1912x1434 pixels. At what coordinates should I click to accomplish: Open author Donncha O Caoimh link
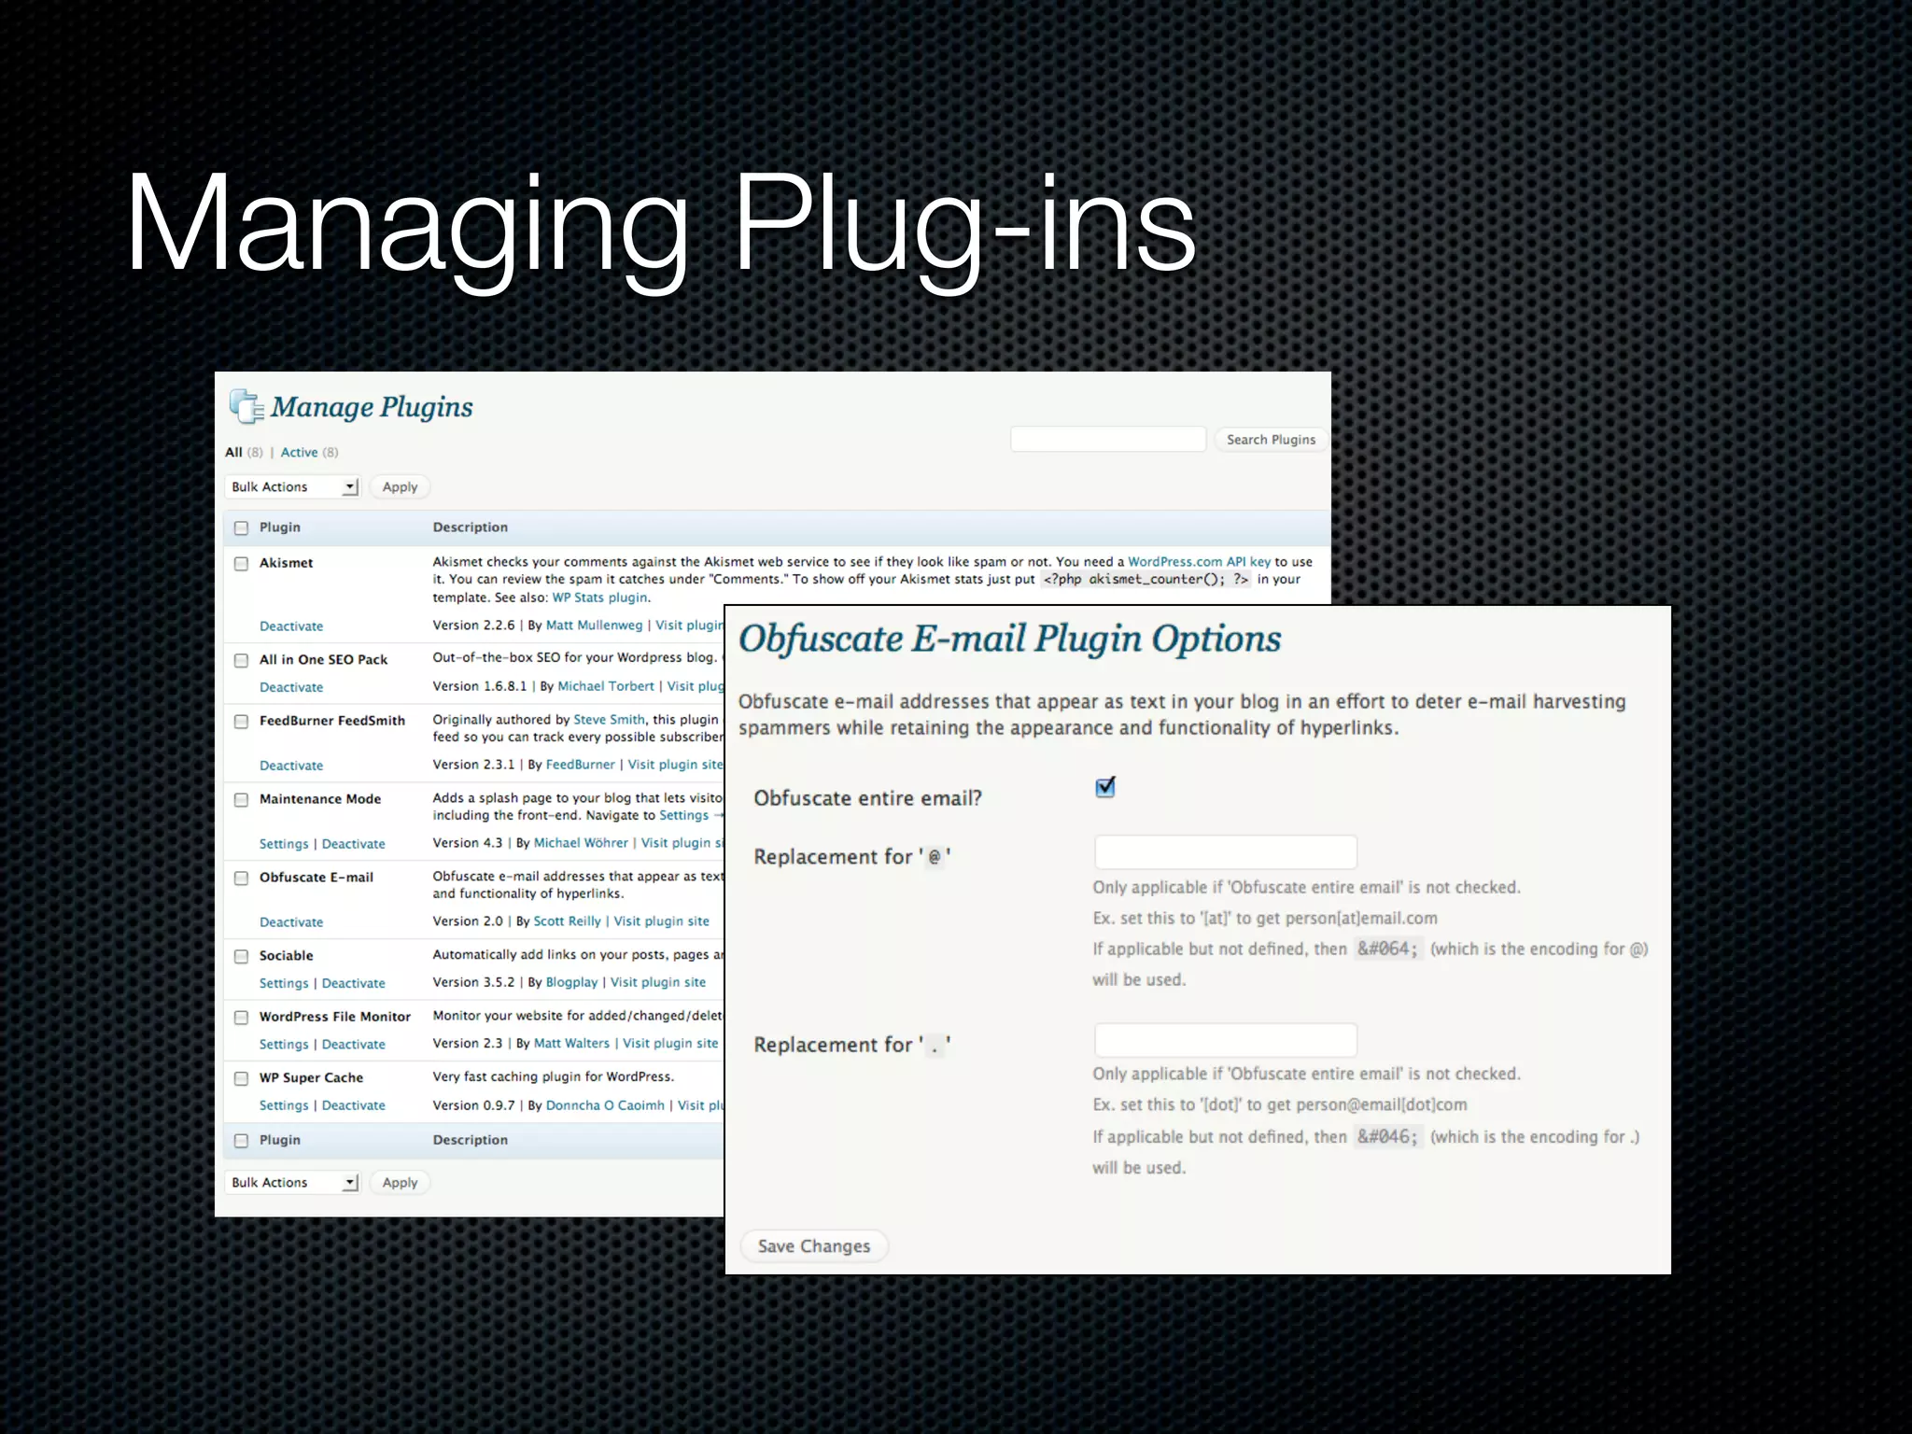click(605, 1105)
